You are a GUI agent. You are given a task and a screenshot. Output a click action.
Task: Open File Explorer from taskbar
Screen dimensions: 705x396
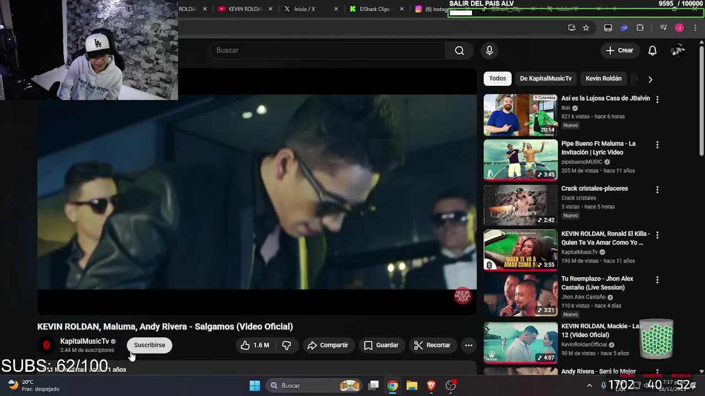click(x=412, y=386)
